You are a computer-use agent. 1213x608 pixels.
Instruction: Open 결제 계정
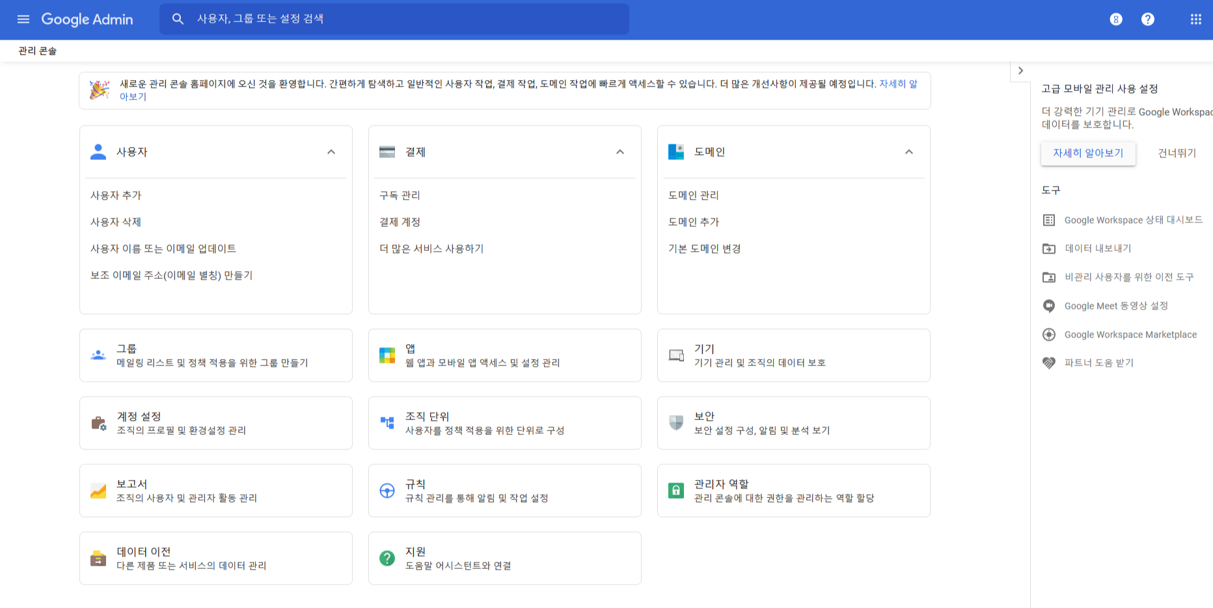pos(400,222)
